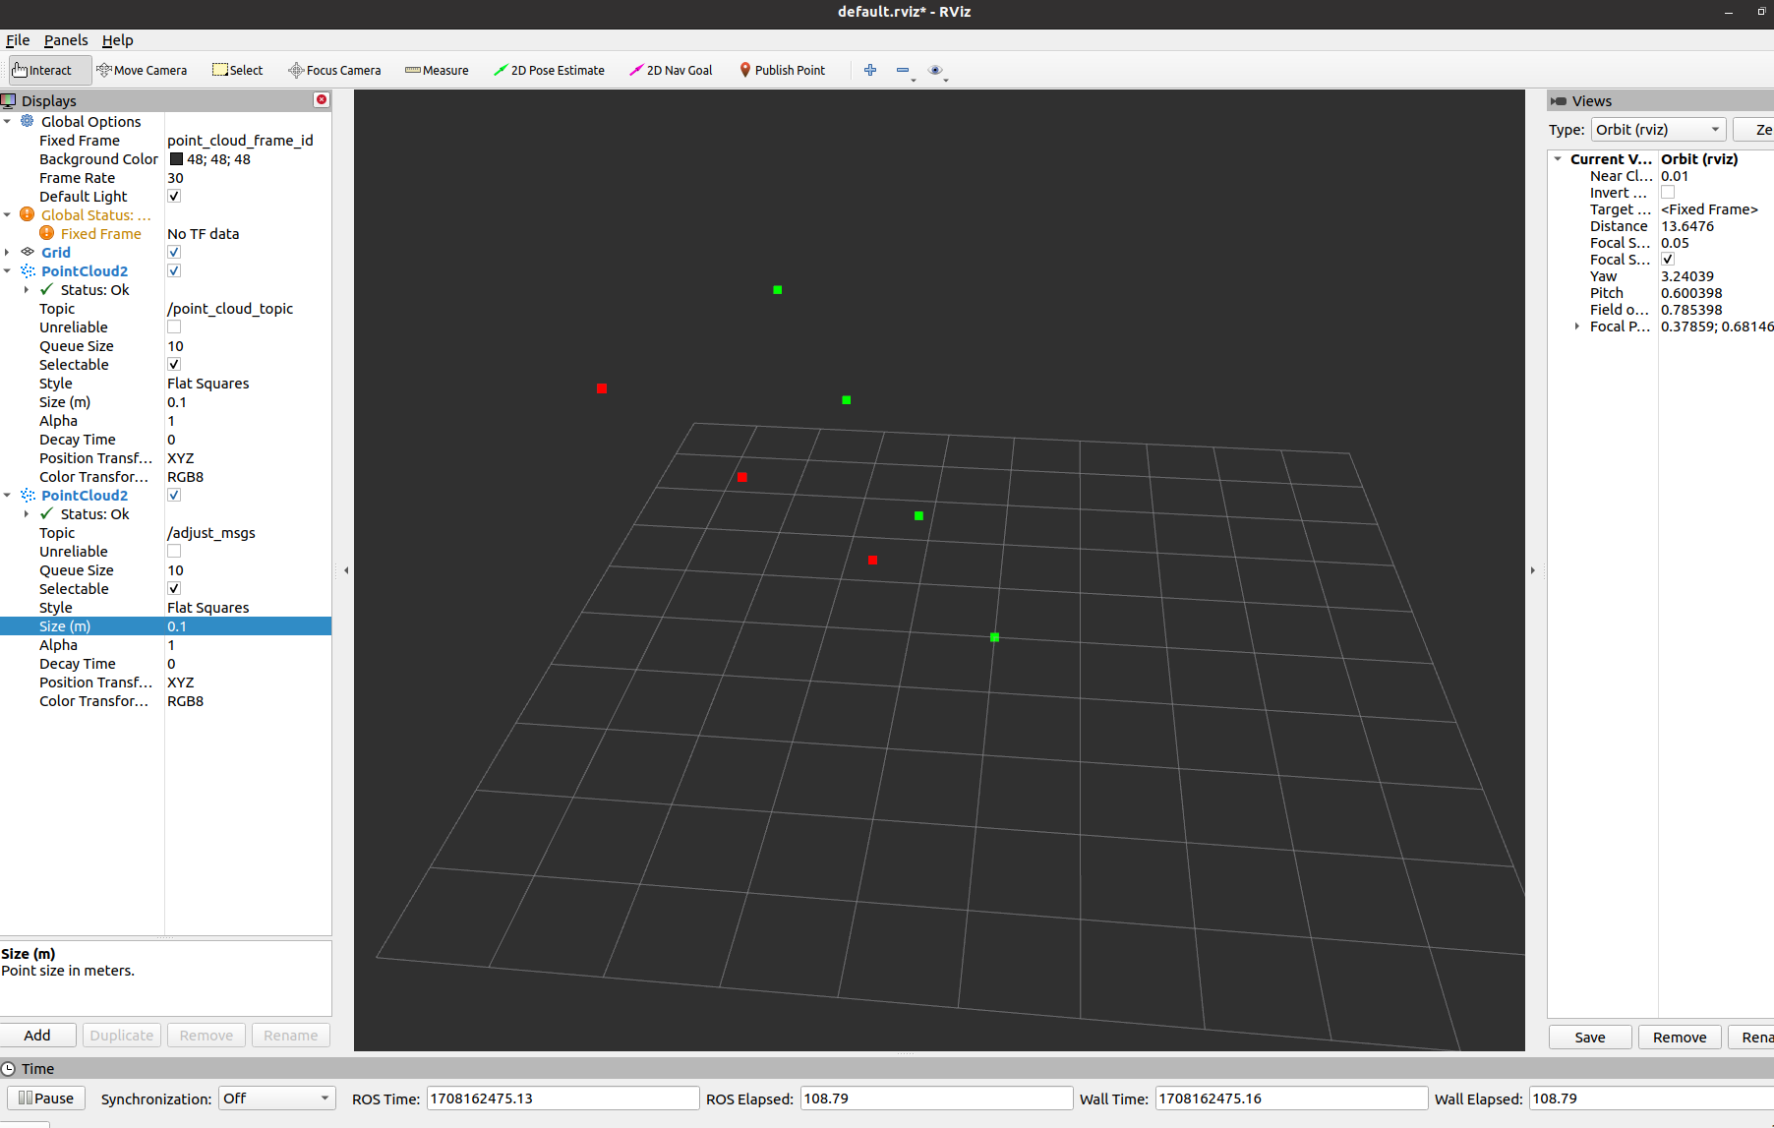
Task: Expand first PointCloud2 Status: Ok
Action: tap(27, 289)
